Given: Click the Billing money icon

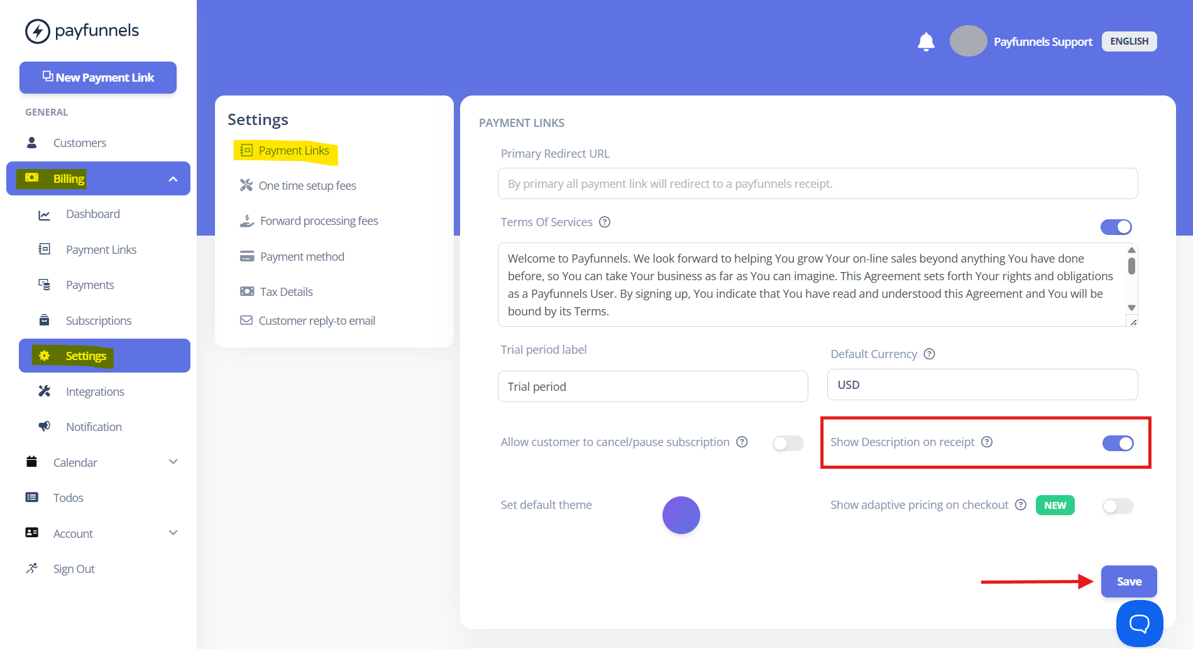Looking at the screenshot, I should pos(32,178).
